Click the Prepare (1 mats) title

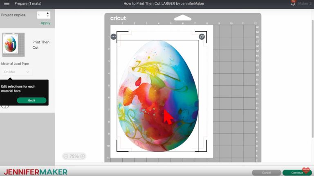pos(28,3)
